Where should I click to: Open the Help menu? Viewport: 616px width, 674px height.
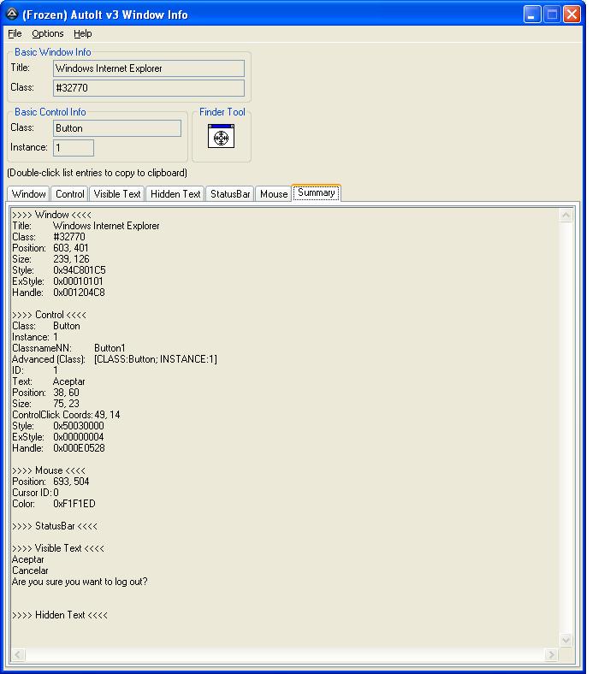click(82, 33)
